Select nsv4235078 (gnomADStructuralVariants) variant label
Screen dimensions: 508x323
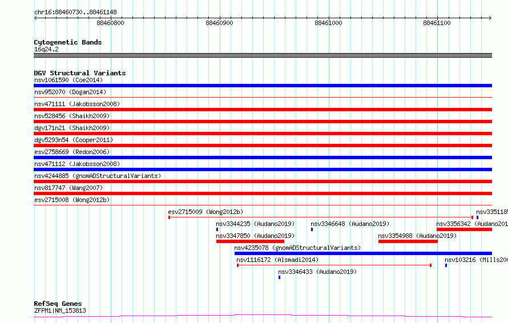(x=297, y=248)
